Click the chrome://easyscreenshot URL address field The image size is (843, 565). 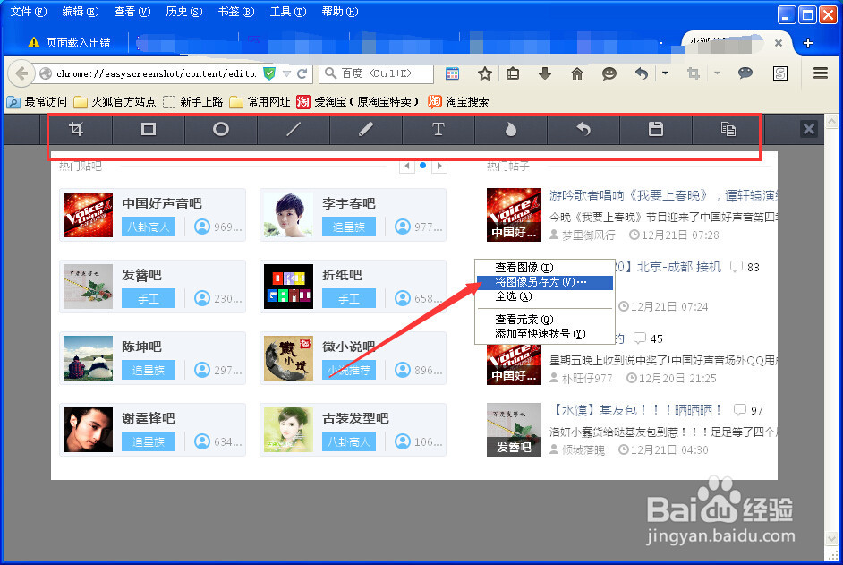coord(156,73)
